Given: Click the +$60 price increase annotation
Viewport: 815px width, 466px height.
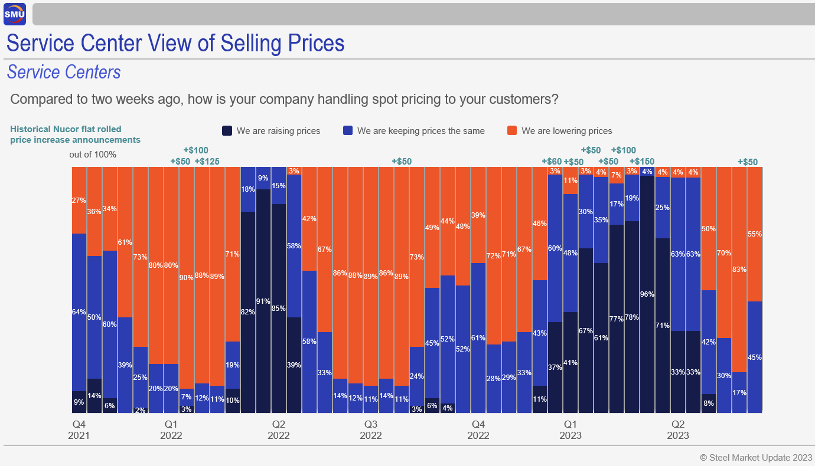Looking at the screenshot, I should pos(552,162).
